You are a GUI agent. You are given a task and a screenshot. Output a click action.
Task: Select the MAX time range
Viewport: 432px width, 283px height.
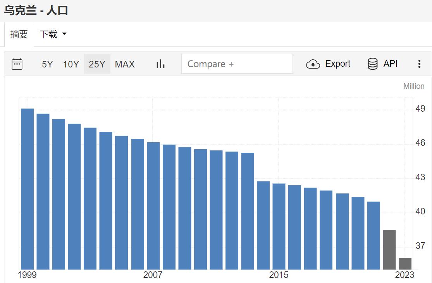125,64
